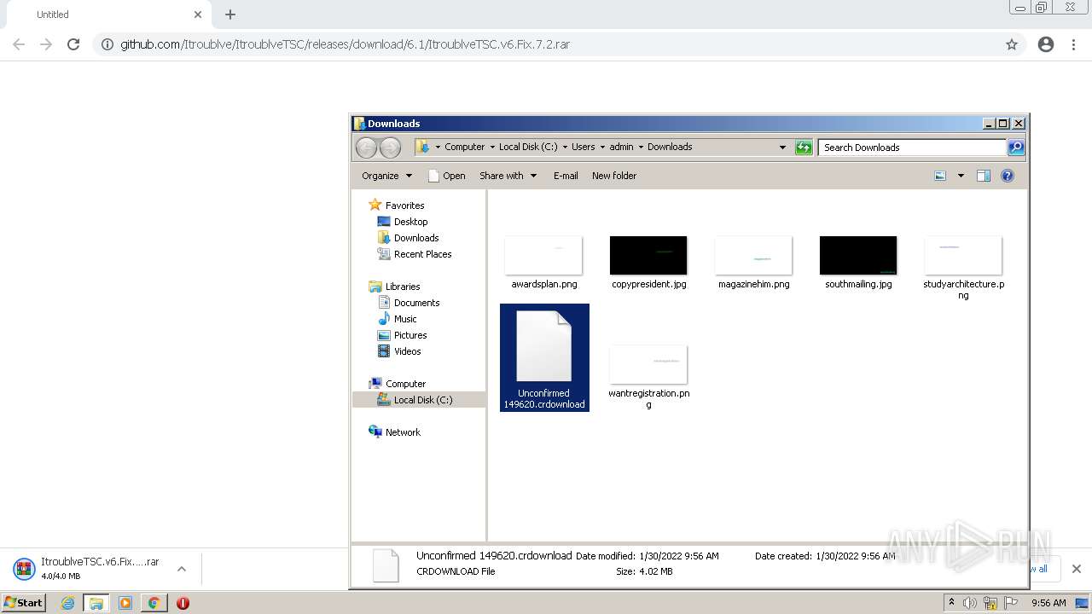Open Videos library

399,351
